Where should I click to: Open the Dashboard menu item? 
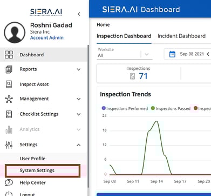(x=43, y=55)
